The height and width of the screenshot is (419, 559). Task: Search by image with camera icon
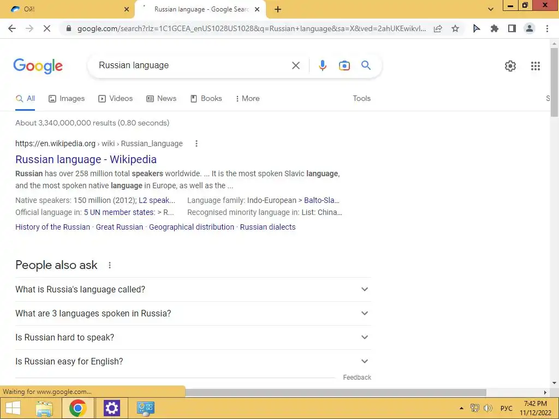(344, 65)
